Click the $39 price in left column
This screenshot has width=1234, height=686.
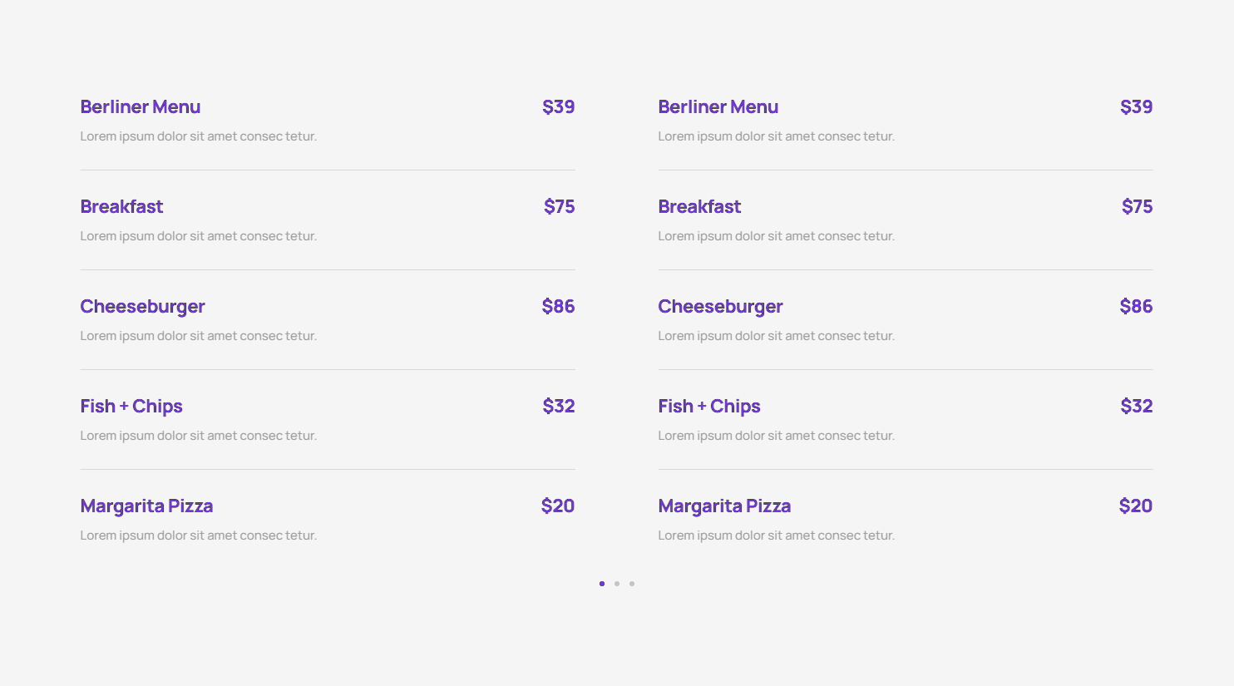pos(559,107)
